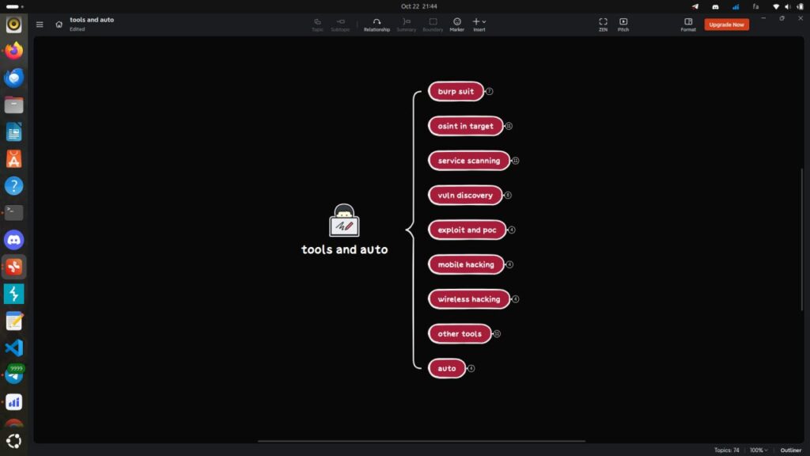Switch to Outliner view
The height and width of the screenshot is (456, 810).
click(x=790, y=450)
